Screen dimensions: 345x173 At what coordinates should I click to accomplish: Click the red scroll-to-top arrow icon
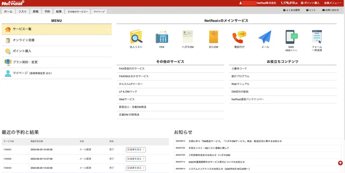[x=340, y=163]
